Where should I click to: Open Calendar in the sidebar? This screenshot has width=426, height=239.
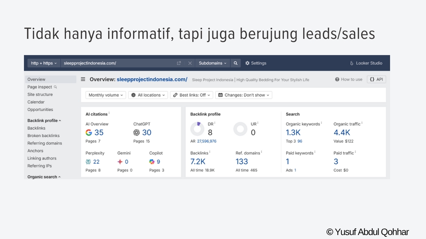click(x=36, y=102)
